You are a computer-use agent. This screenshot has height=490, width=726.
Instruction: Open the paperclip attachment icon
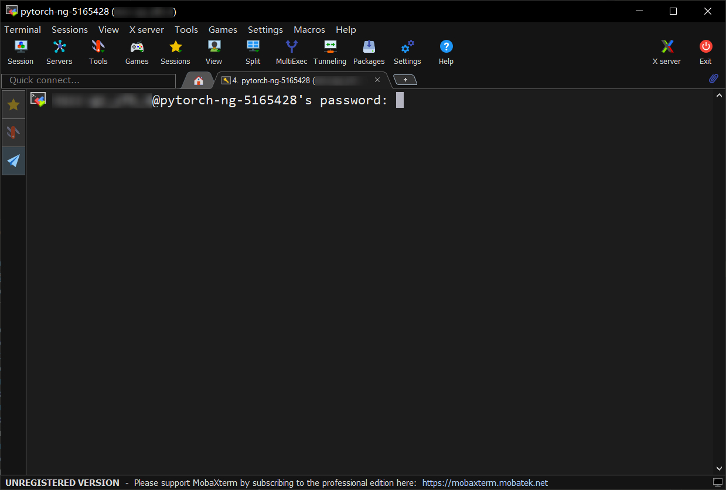pyautogui.click(x=714, y=79)
